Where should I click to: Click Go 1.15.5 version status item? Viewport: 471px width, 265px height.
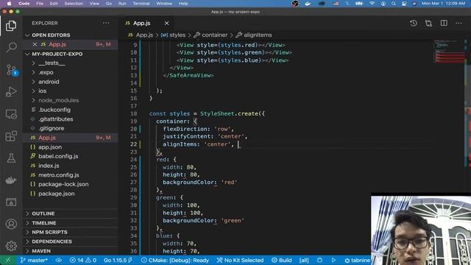pyautogui.click(x=118, y=260)
